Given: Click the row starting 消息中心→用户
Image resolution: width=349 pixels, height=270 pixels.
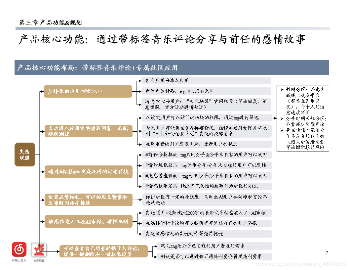Looking at the screenshot, I should click(206, 104).
